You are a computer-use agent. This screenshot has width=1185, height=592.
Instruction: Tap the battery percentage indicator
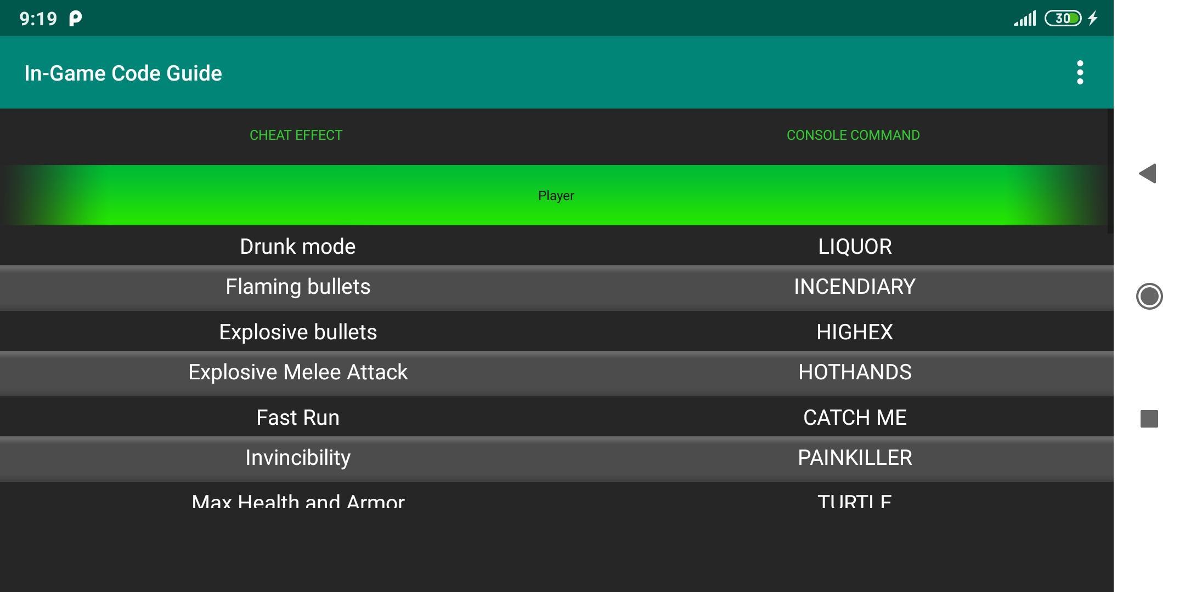pos(1064,18)
